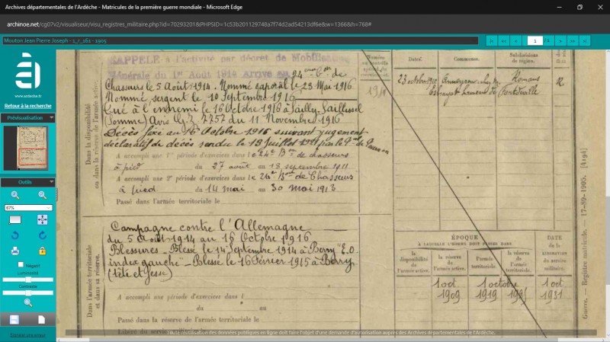
Task: Collapse the Outils panel arrow
Action: 51,181
